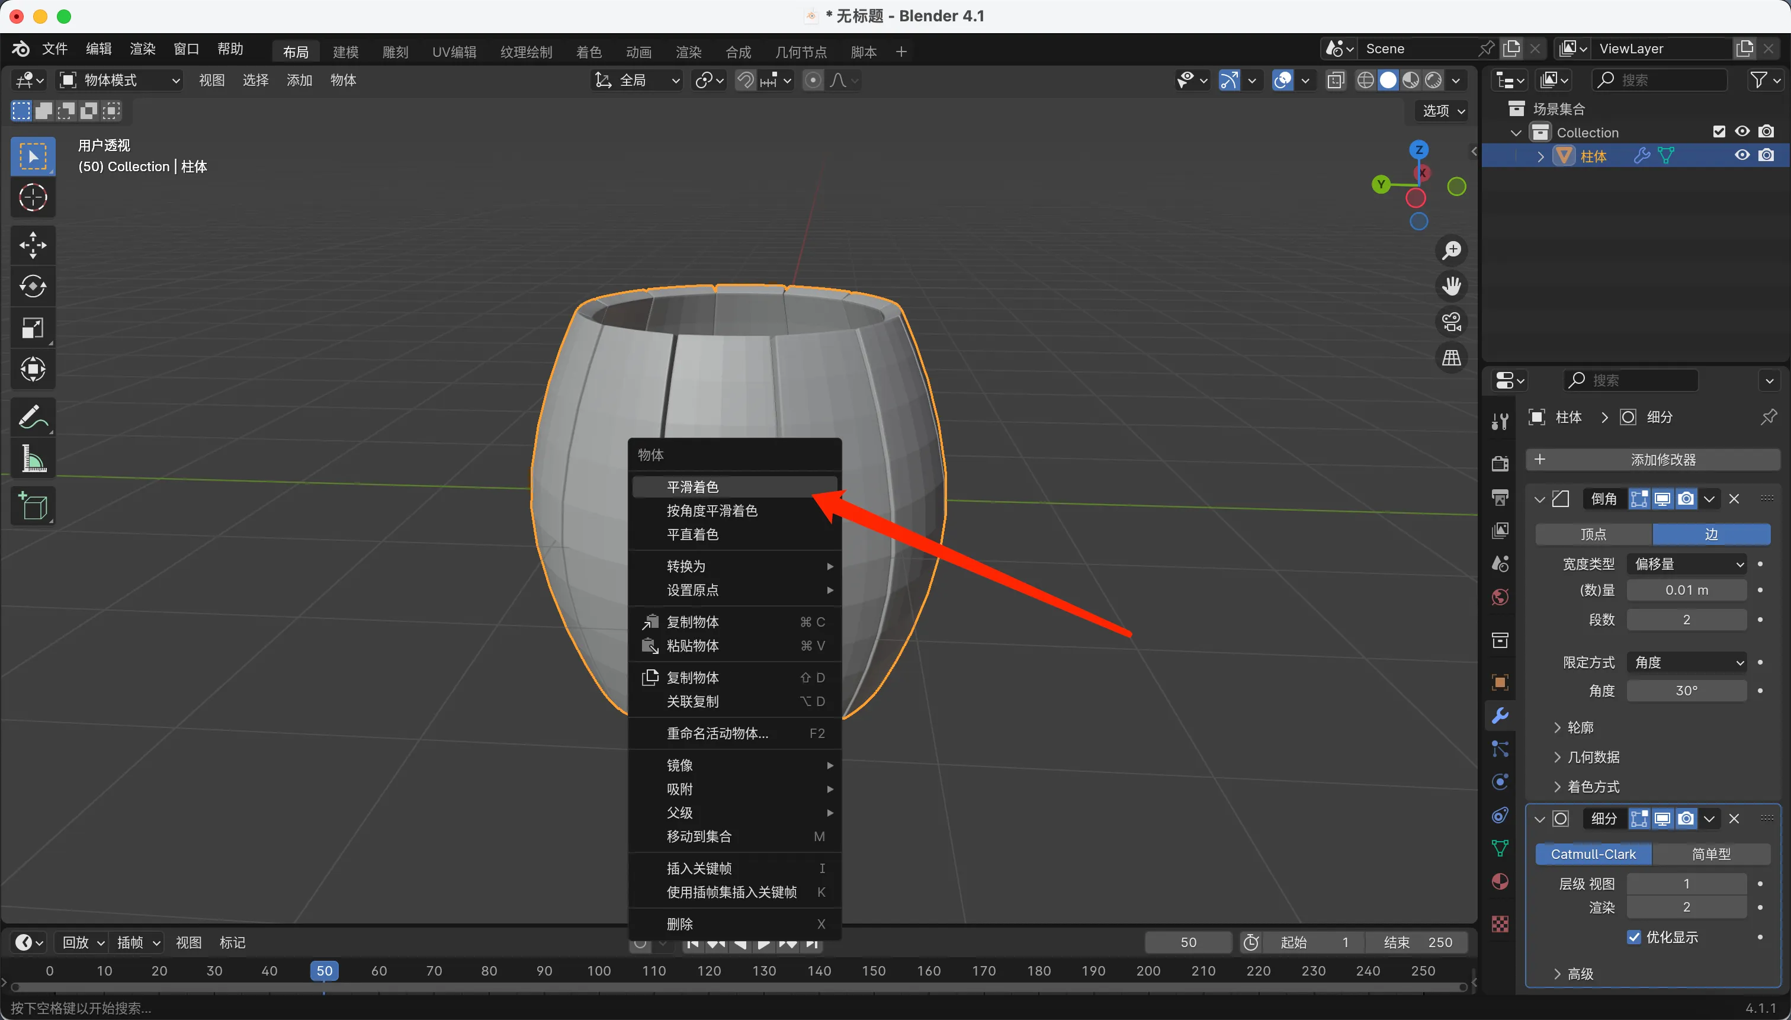
Task: Switch to the 建模 workspace tab
Action: coord(345,52)
